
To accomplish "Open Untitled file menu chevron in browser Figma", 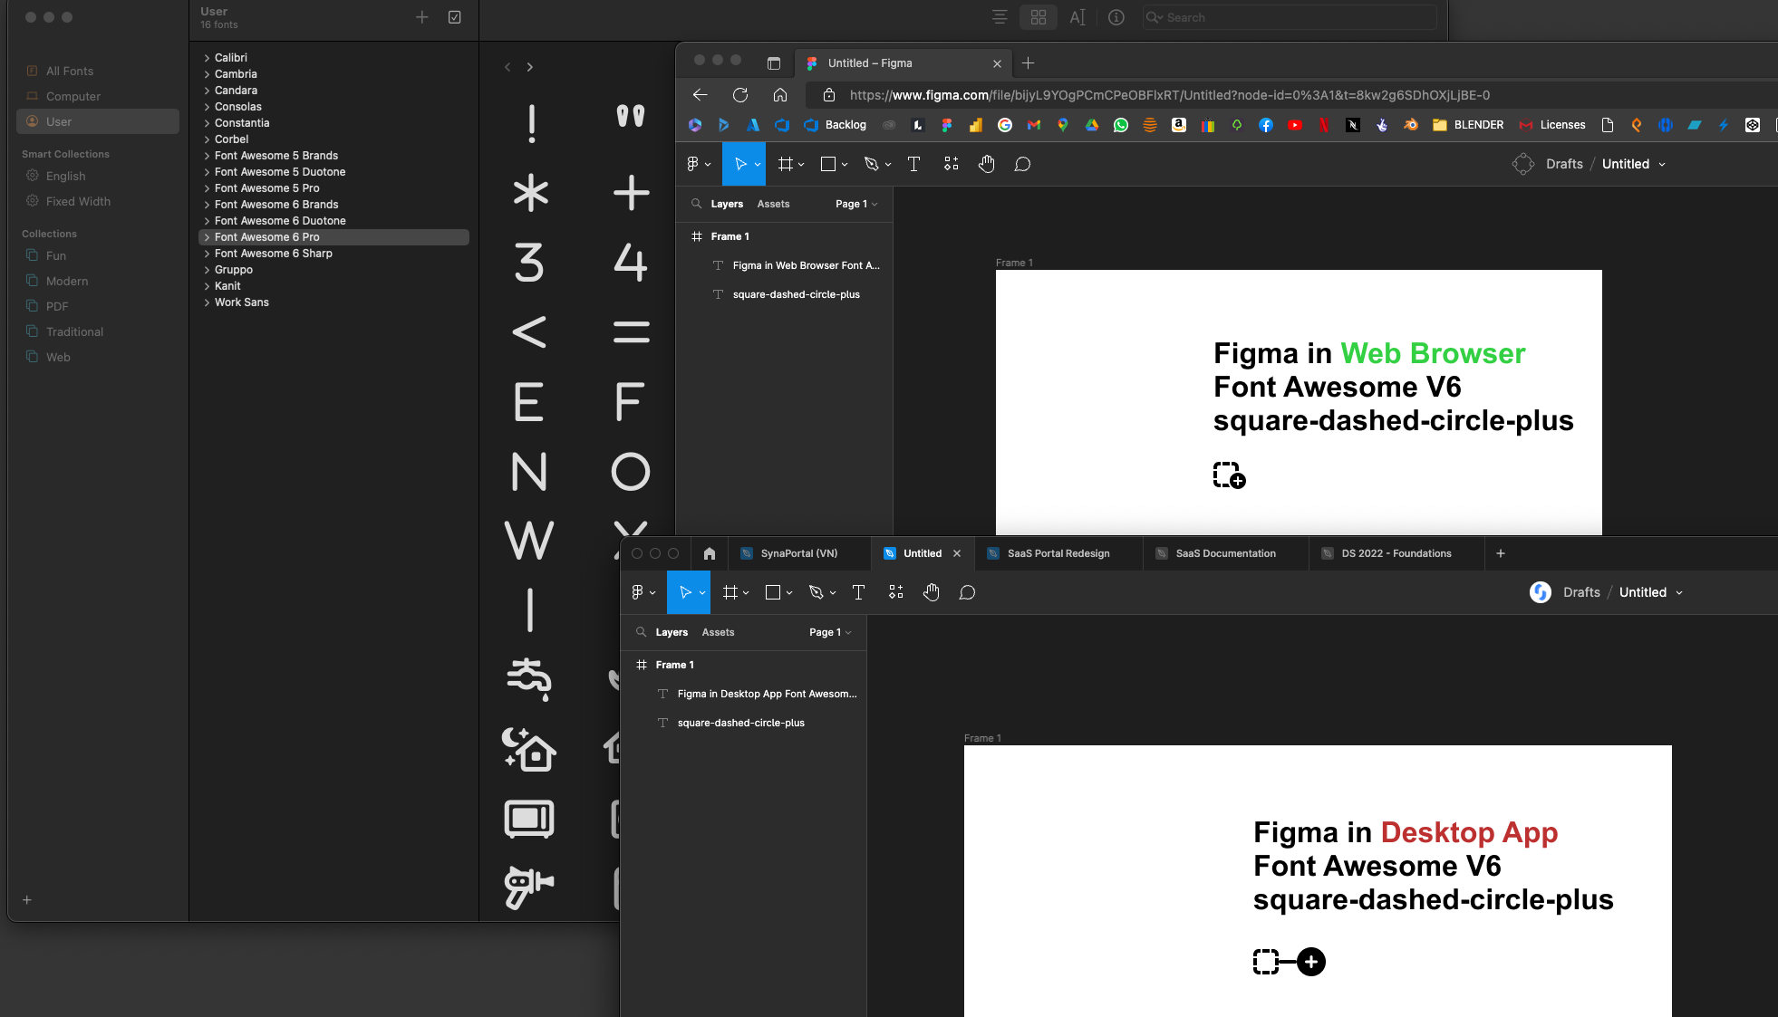I will point(1662,165).
